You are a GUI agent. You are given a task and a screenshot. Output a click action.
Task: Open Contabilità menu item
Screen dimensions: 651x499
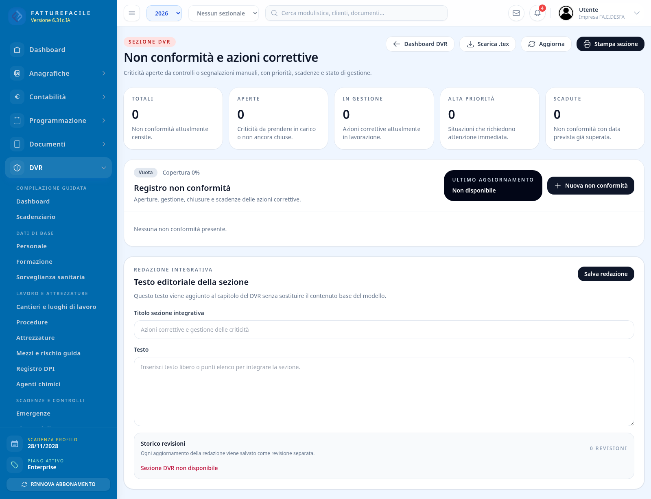point(58,97)
